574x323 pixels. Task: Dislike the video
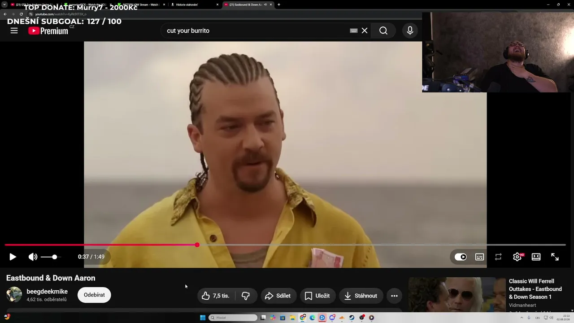246,296
